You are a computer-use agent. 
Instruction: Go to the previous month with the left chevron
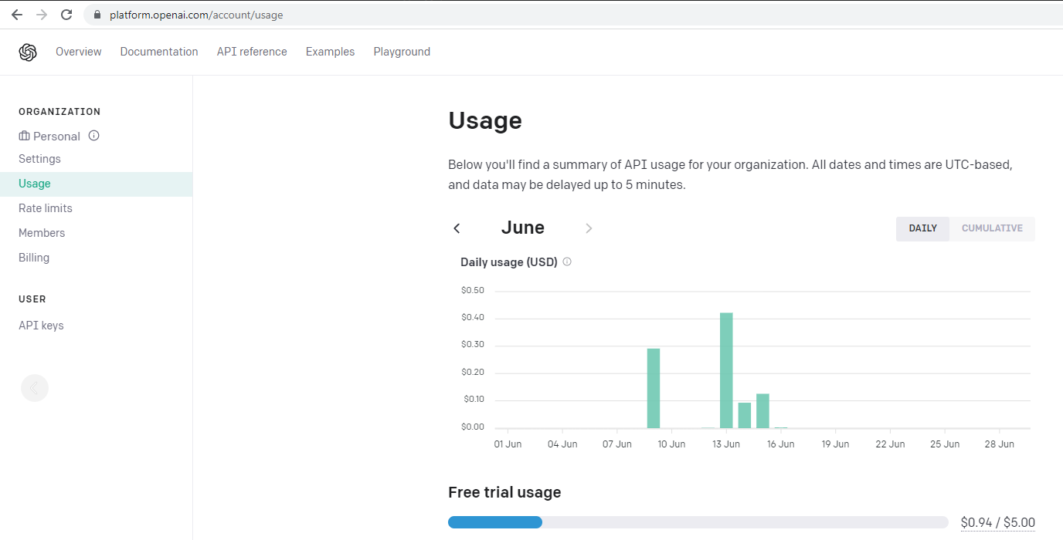(x=457, y=228)
